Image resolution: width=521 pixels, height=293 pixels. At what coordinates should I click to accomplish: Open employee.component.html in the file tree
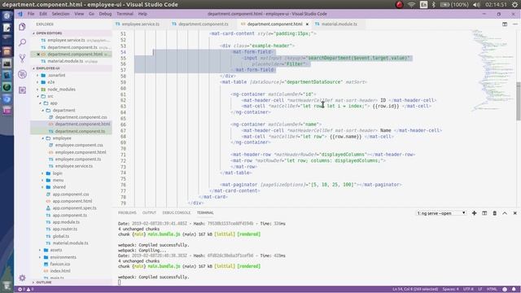tap(81, 152)
